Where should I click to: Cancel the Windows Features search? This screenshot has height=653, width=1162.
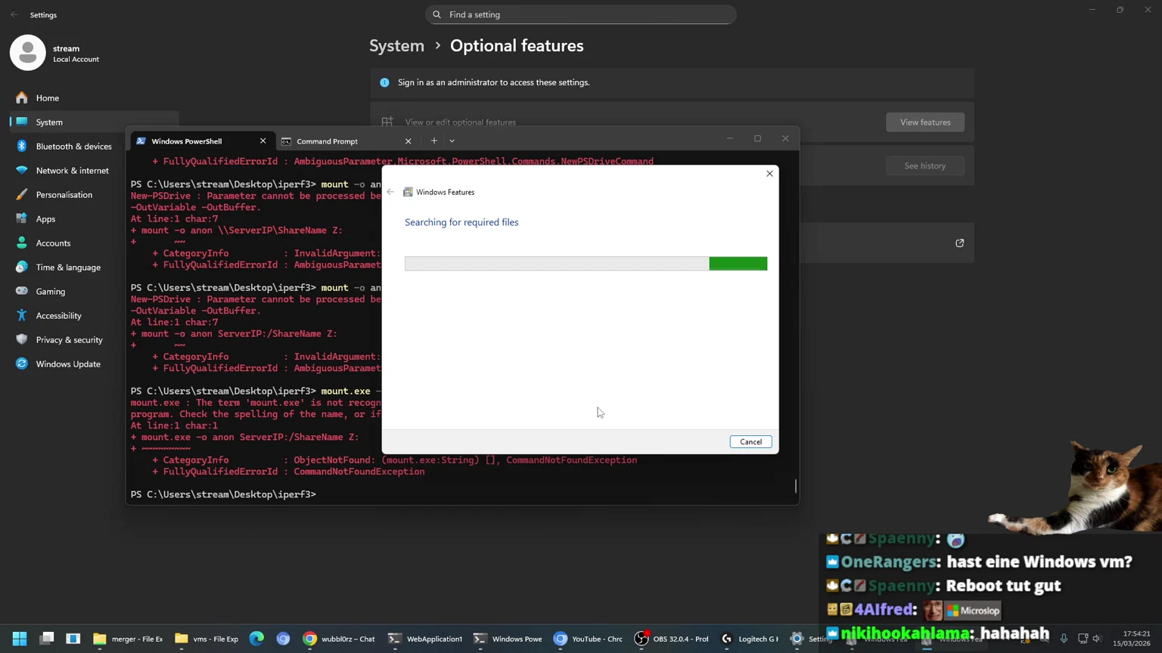[x=750, y=441]
